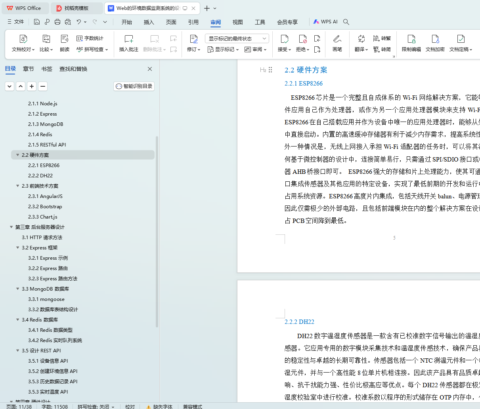Open the 书签 tab in navigation pane
Viewport: 480px width, 409px height.
(x=47, y=69)
